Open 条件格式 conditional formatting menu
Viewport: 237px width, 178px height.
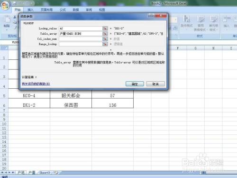point(186,23)
